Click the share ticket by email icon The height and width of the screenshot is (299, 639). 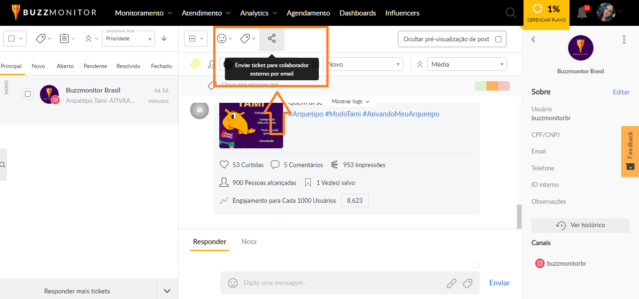[x=272, y=39]
